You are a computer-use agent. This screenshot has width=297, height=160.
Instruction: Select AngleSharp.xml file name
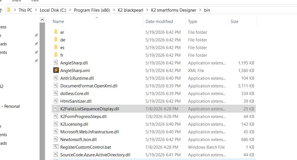[75, 71]
